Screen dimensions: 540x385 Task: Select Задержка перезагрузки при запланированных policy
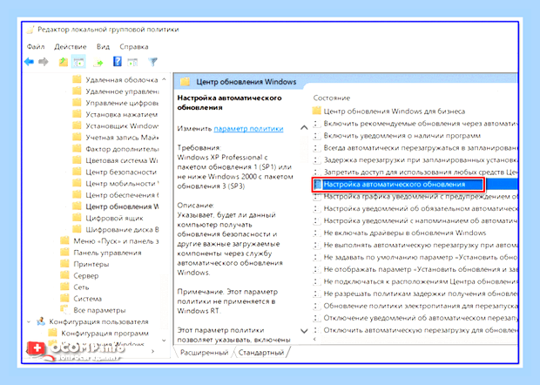click(415, 159)
